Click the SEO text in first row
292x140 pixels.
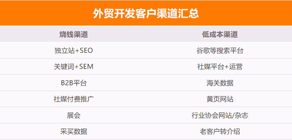point(86,50)
